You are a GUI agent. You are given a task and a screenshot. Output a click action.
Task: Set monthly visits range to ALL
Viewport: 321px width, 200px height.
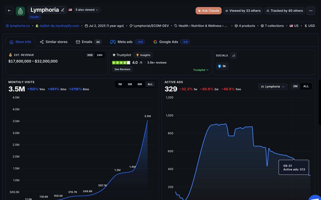click(x=150, y=84)
